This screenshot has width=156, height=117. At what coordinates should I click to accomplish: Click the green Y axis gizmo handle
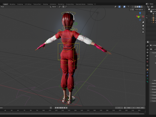[x=138, y=17]
